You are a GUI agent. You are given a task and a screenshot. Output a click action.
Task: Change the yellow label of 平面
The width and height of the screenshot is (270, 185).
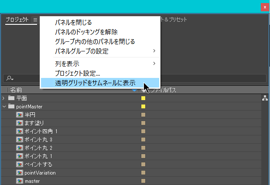tap(143, 98)
